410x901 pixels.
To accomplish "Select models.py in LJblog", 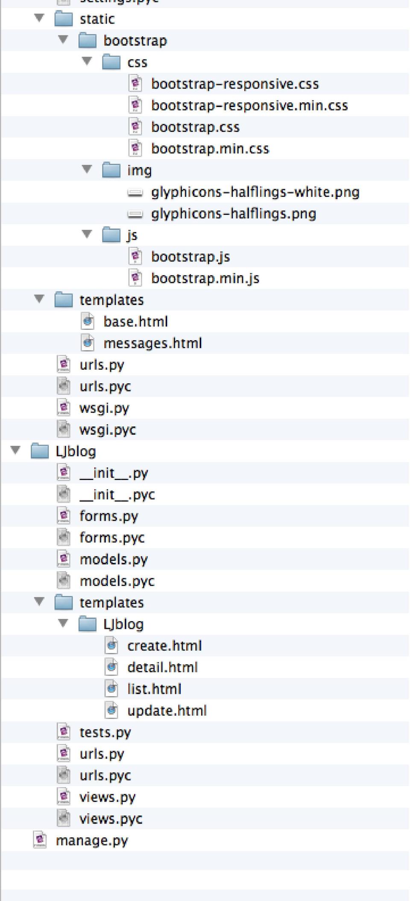I will click(x=114, y=559).
